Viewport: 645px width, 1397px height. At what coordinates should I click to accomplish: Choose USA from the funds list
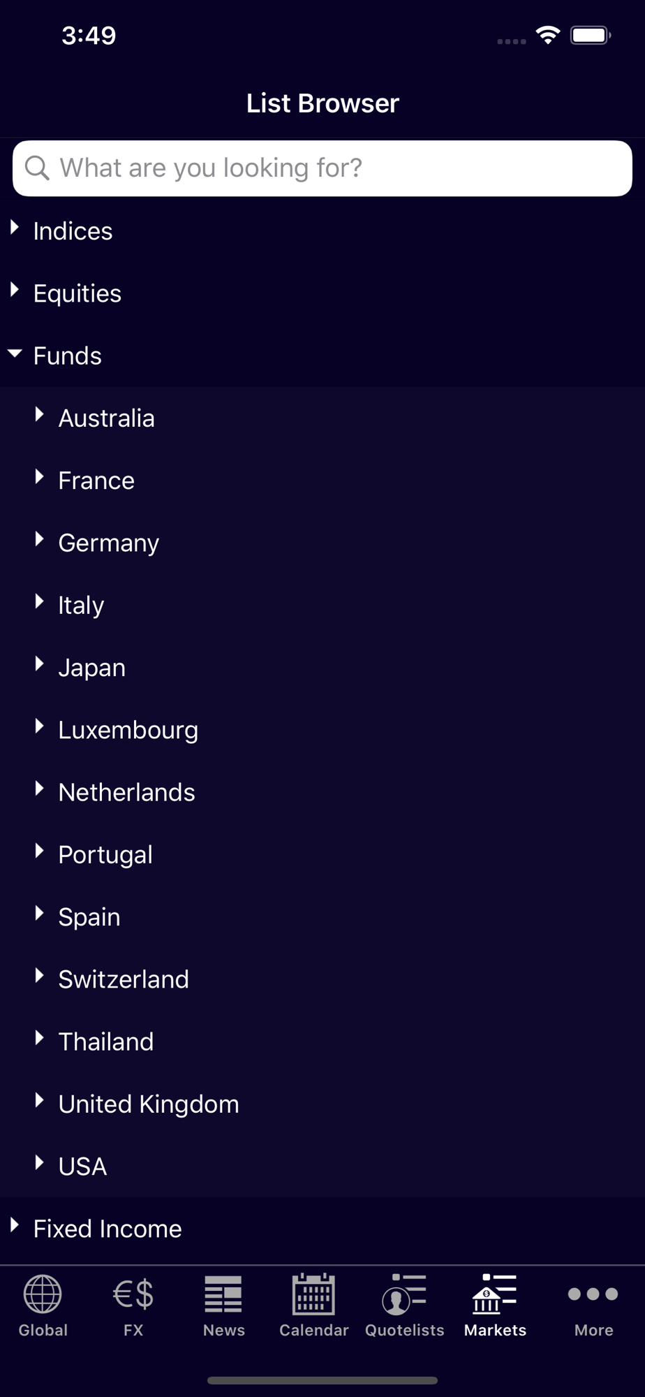pos(82,1166)
